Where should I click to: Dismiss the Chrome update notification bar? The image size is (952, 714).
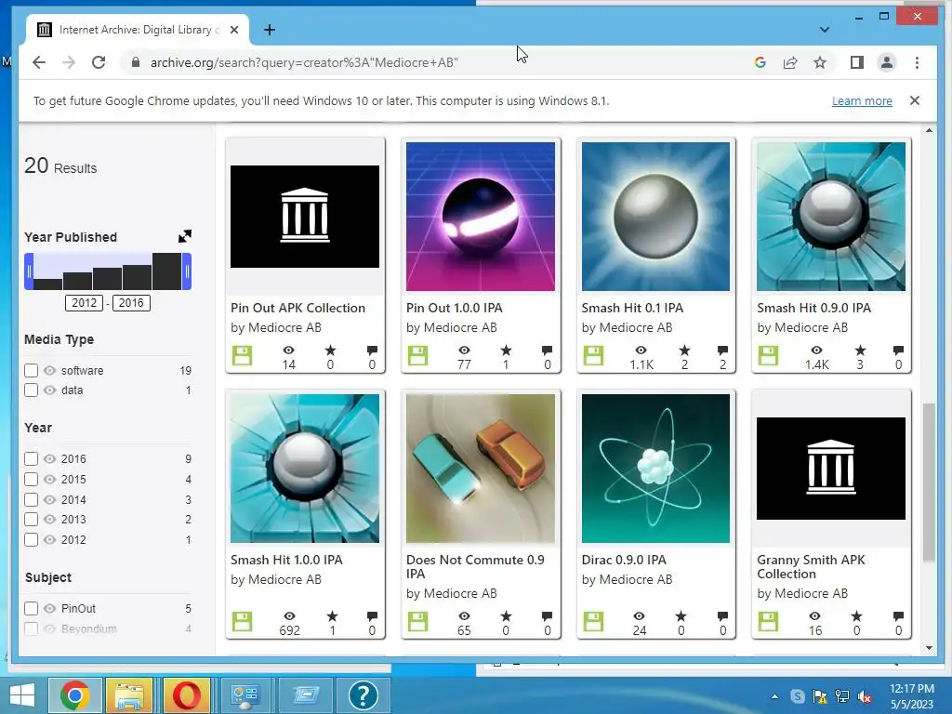915,100
